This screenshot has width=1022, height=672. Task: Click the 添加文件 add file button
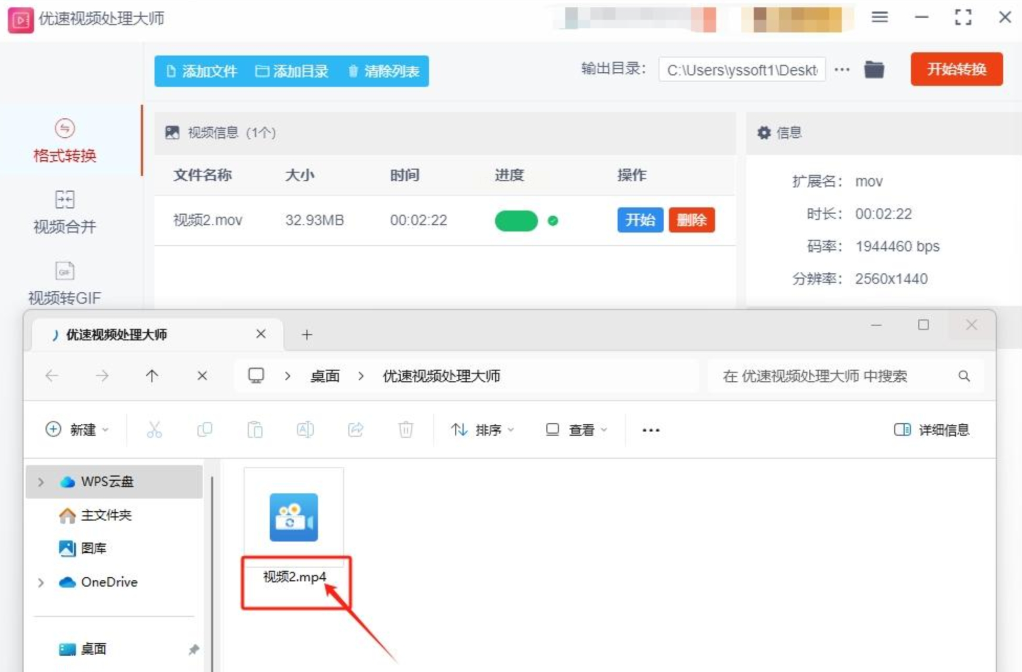click(x=202, y=71)
